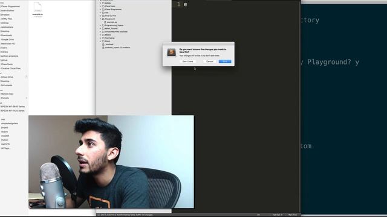
Task: Open Learn Python in the Finder sidebar
Action: 7,11
